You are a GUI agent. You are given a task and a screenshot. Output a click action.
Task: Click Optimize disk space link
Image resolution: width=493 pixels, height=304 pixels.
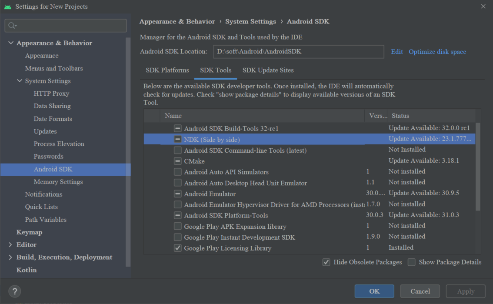point(437,52)
